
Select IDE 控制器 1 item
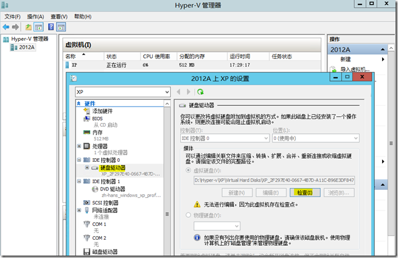tap(106, 181)
